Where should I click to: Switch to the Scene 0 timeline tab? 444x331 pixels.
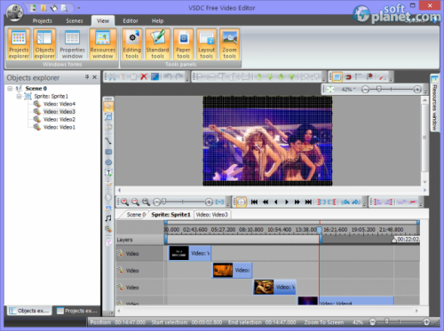point(136,215)
